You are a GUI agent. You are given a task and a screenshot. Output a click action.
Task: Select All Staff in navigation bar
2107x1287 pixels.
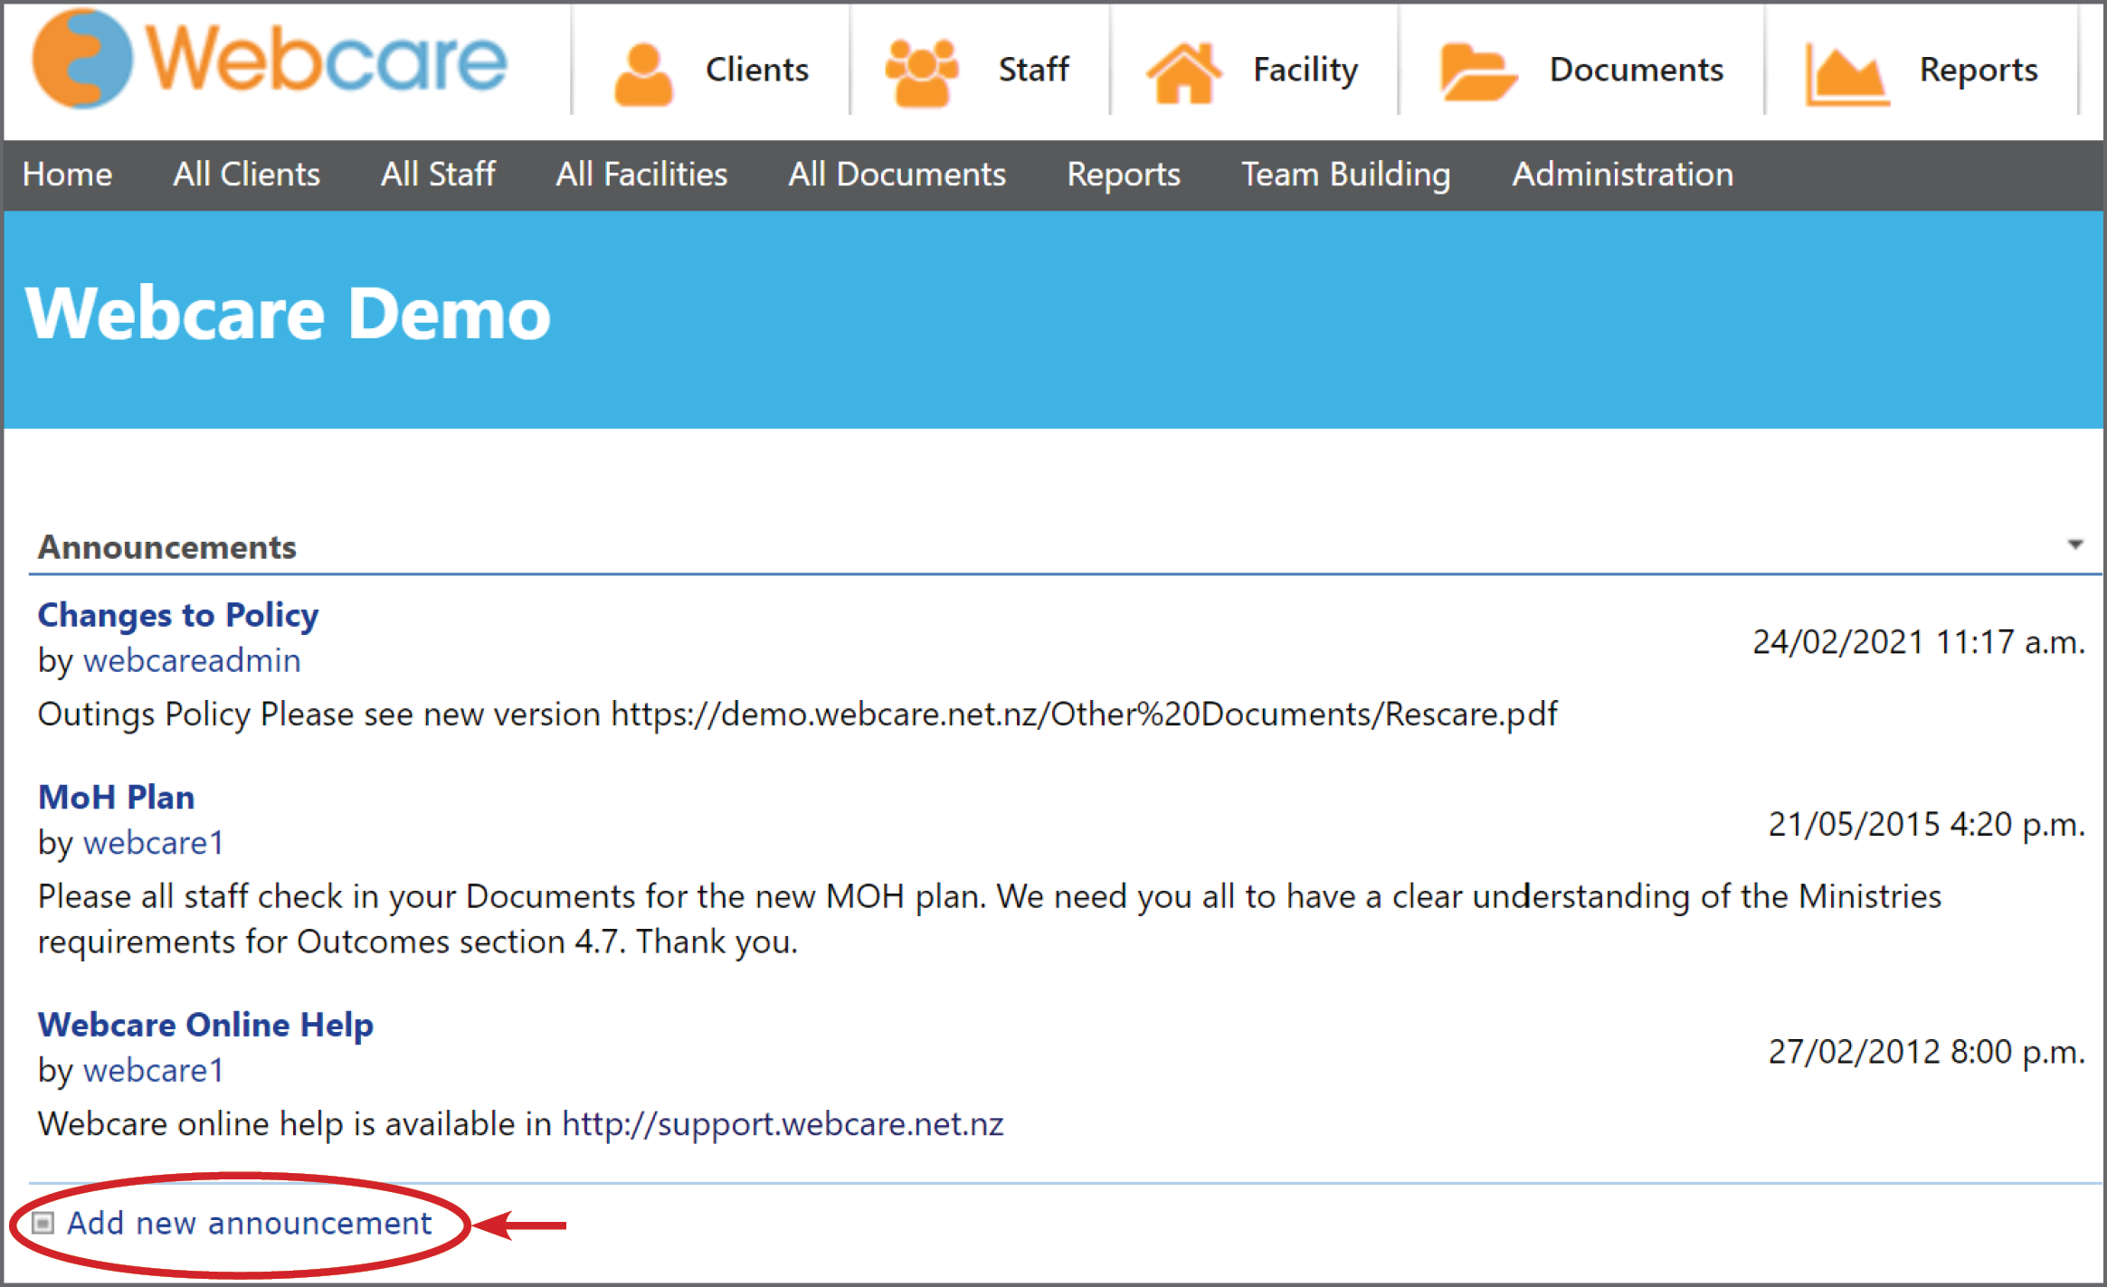pos(438,174)
